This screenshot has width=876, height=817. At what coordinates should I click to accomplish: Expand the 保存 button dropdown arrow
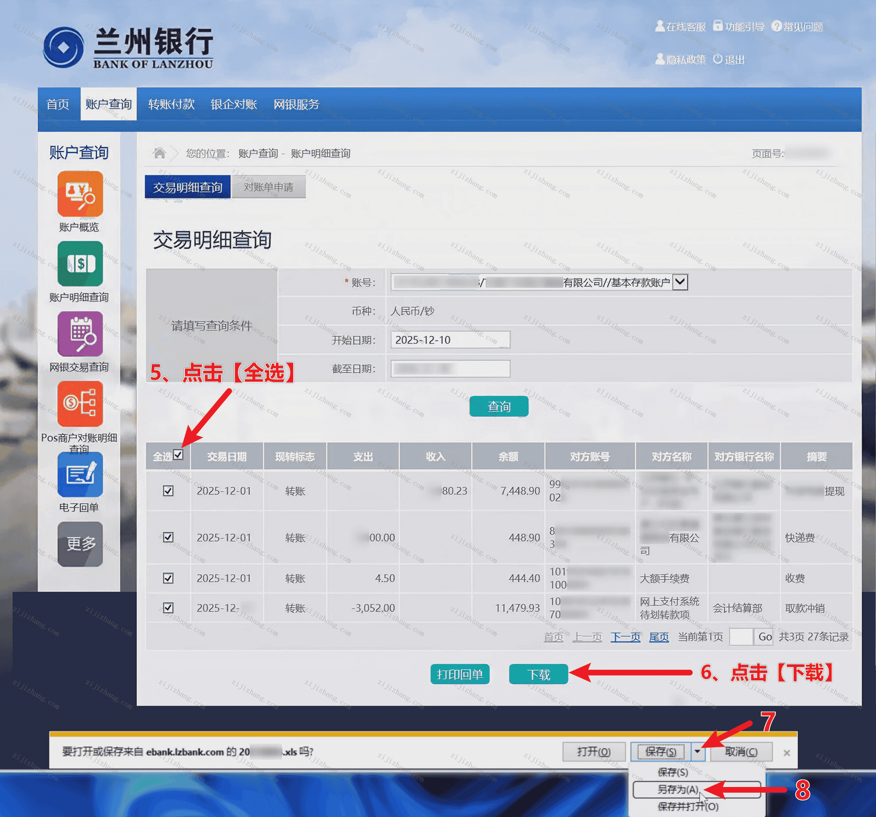tap(697, 751)
